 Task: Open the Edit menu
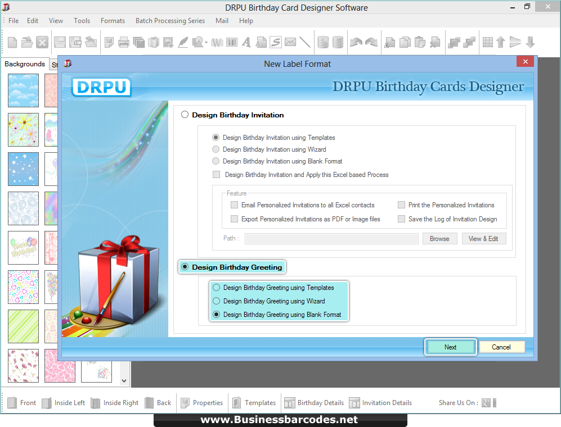pyautogui.click(x=33, y=21)
